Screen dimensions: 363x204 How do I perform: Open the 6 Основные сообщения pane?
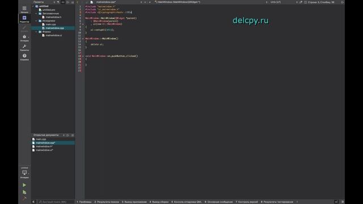(218, 202)
